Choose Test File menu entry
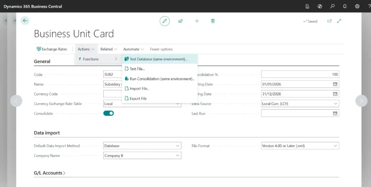371x187 pixels. click(160, 69)
